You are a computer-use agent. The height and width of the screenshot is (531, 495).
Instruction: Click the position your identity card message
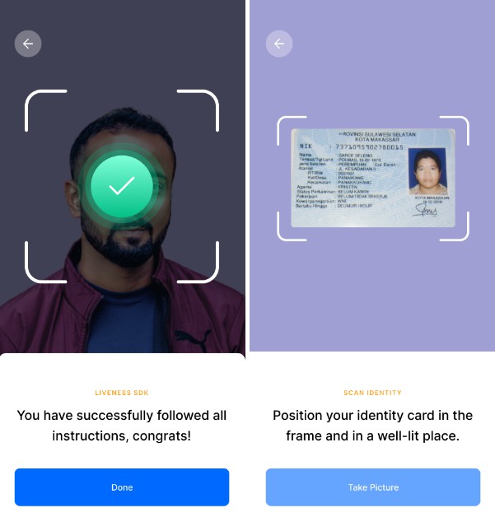pyautogui.click(x=372, y=426)
